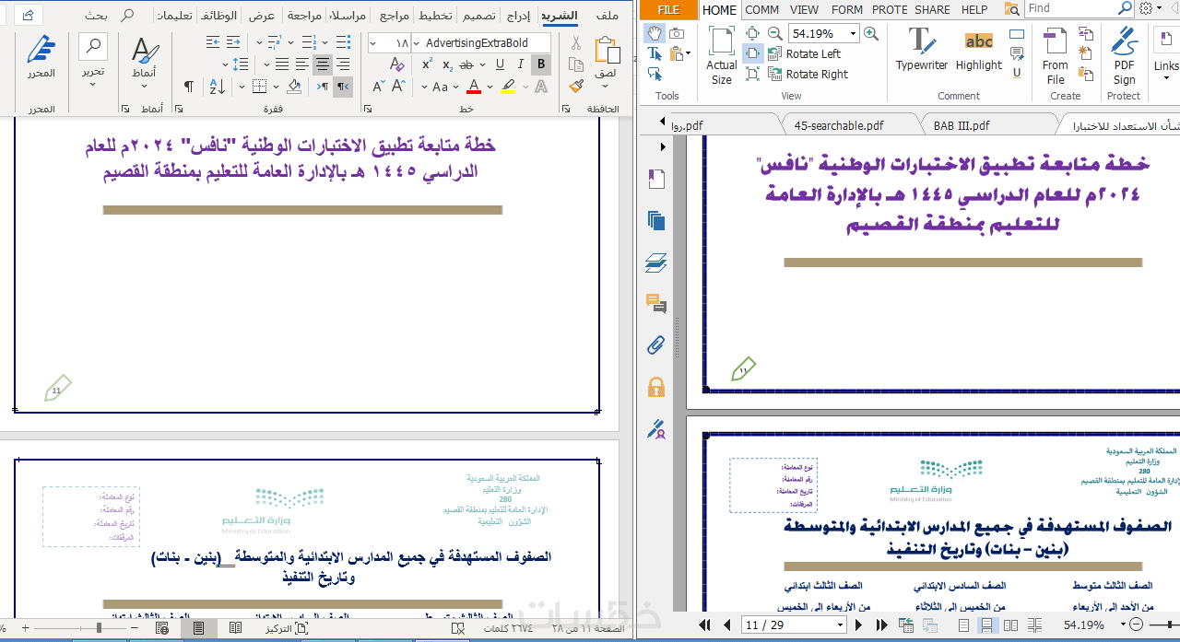Open the Layers panel in Foxit sidebar
The image size is (1180, 642).
tap(656, 263)
